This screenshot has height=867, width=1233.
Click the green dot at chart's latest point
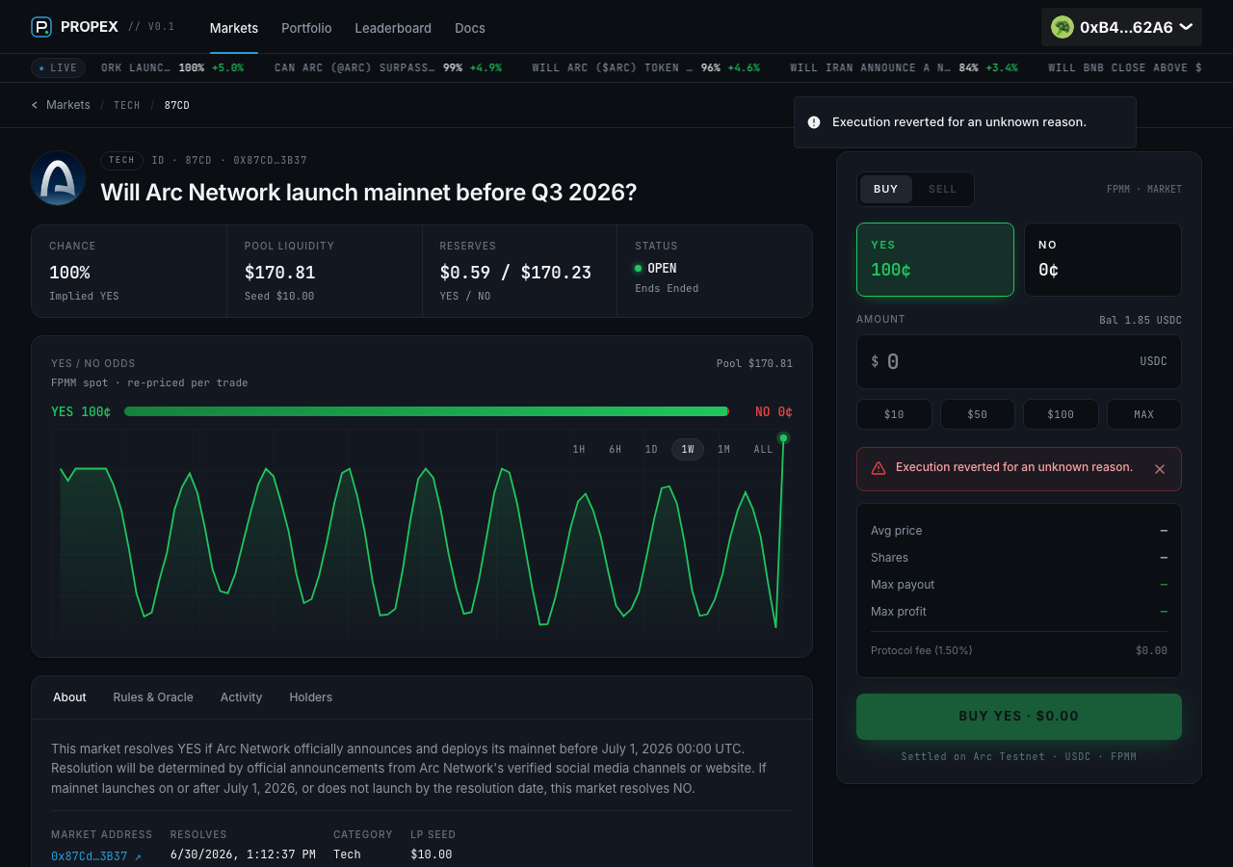pyautogui.click(x=783, y=438)
